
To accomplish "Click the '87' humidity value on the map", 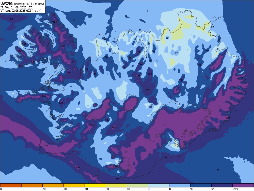I will click(x=176, y=53).
